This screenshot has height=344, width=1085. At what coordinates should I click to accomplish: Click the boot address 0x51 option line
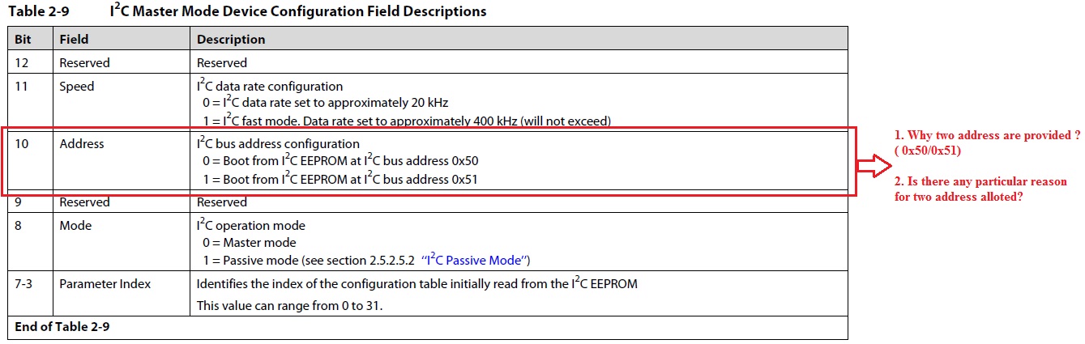[340, 179]
